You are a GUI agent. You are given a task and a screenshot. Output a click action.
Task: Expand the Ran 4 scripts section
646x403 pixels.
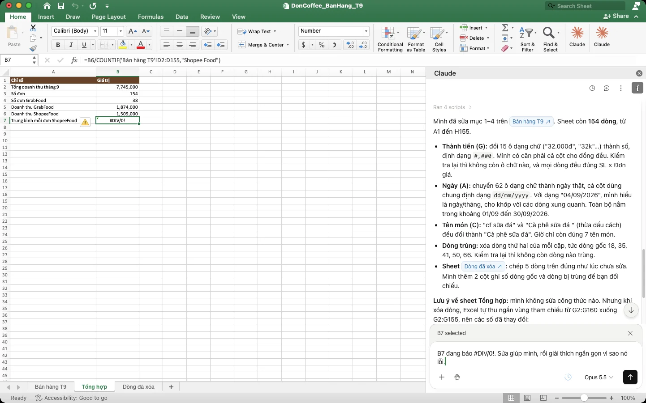(x=452, y=107)
